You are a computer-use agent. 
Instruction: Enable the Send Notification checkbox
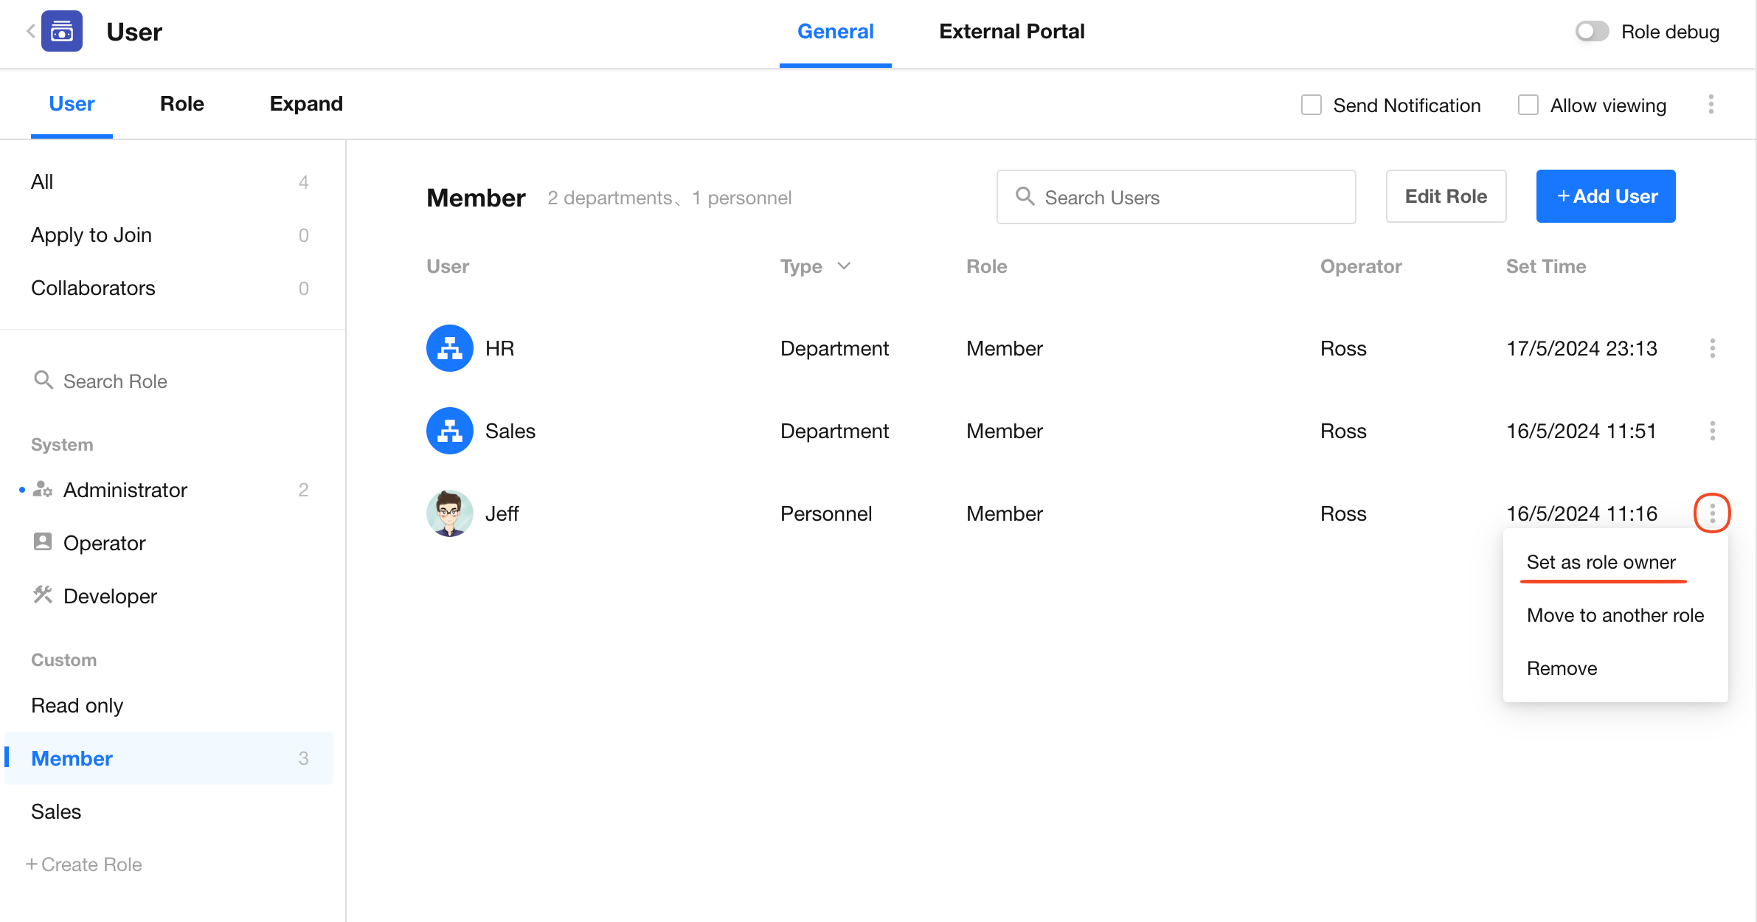tap(1311, 105)
